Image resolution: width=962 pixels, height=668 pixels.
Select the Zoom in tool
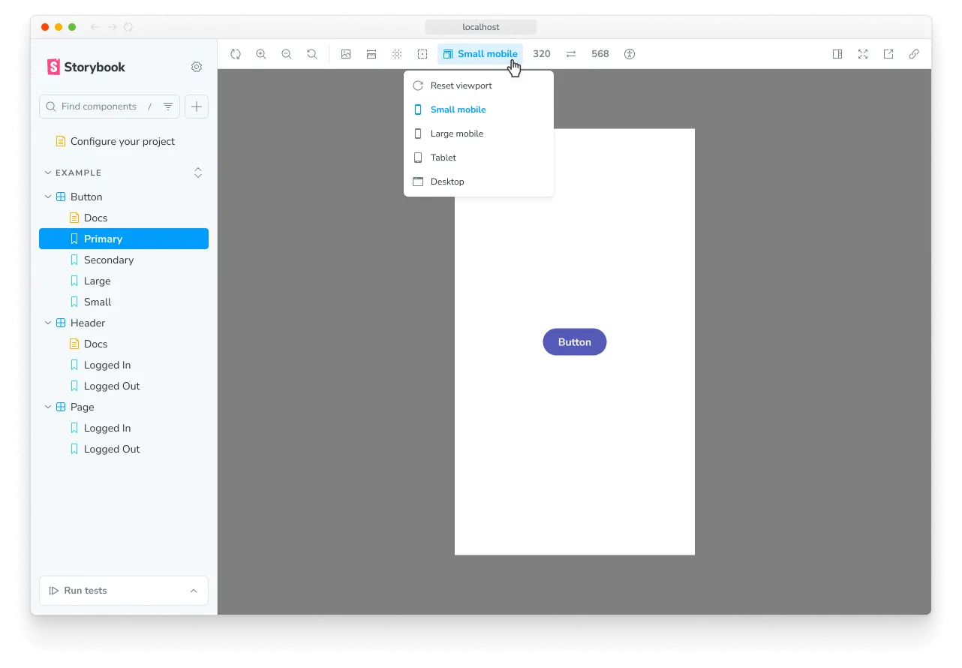click(261, 53)
